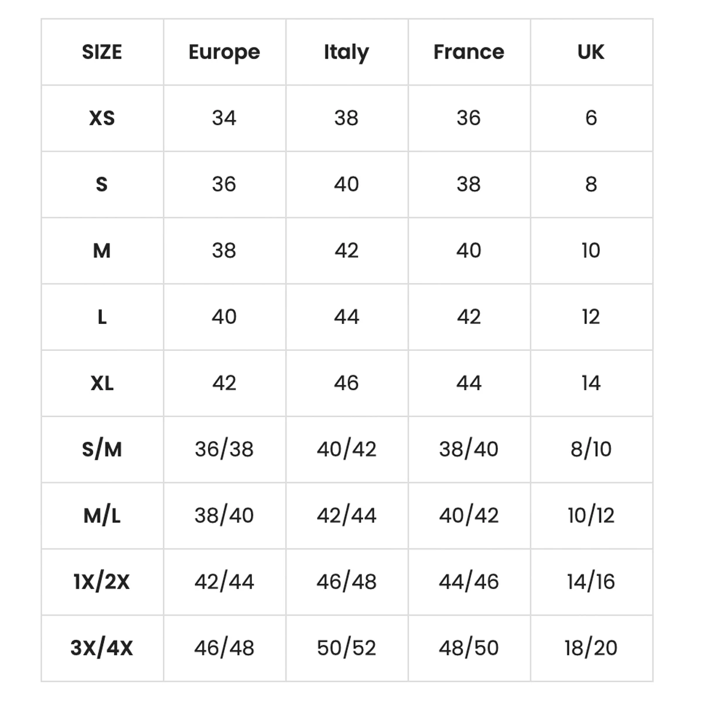
Task: Select the Europe 42/44 cell
Action: click(224, 582)
